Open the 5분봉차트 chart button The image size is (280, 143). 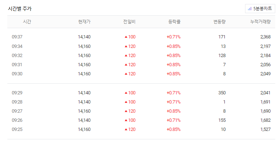(260, 8)
